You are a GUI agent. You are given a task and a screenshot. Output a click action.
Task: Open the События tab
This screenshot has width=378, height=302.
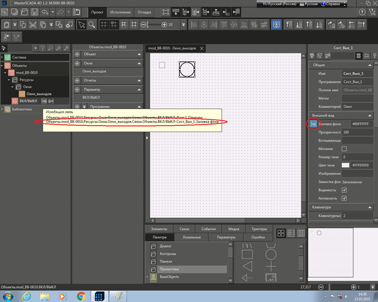pos(208,229)
